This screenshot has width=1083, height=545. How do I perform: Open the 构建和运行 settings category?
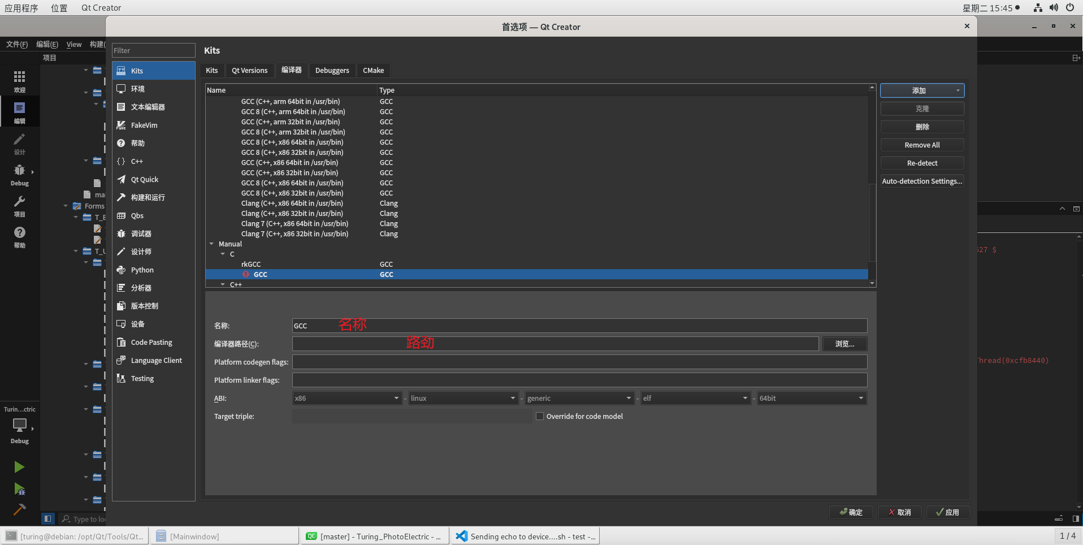tap(153, 197)
